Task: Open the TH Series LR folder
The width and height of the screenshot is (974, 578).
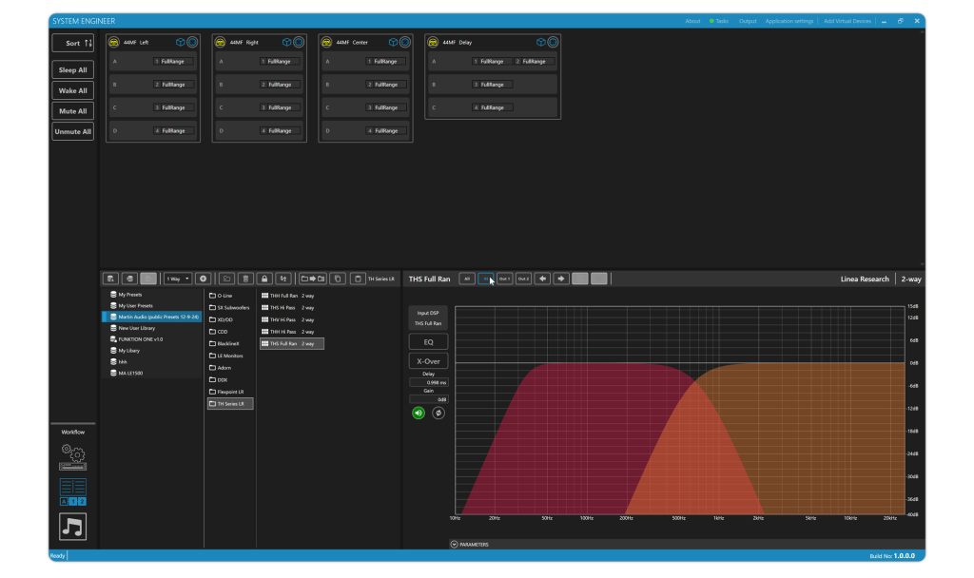Action: [x=230, y=403]
